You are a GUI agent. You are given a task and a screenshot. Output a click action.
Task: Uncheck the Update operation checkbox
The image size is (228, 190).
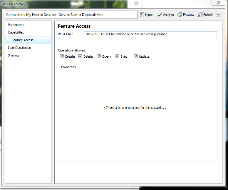coord(136,56)
